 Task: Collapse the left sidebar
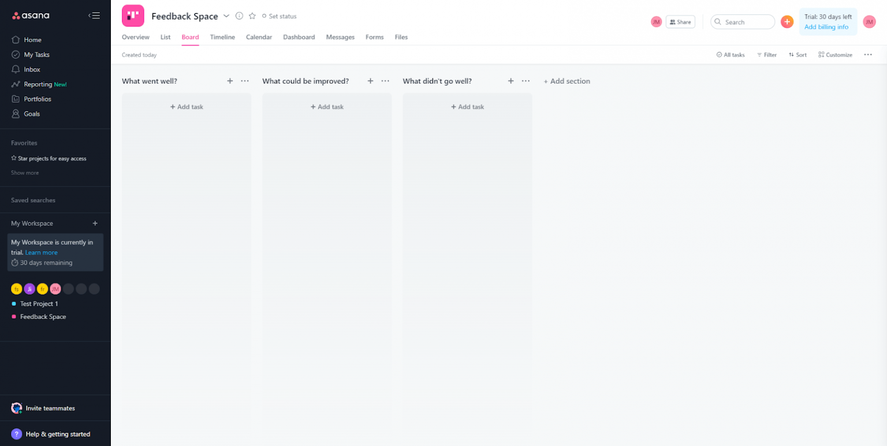click(94, 16)
